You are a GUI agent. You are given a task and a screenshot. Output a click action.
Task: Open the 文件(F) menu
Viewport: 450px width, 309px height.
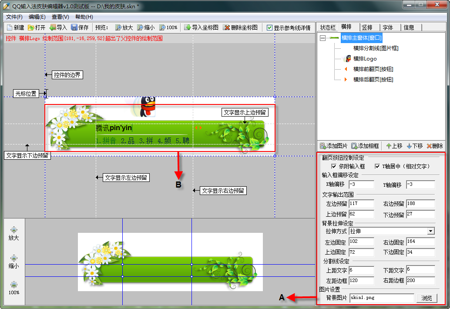click(x=14, y=17)
